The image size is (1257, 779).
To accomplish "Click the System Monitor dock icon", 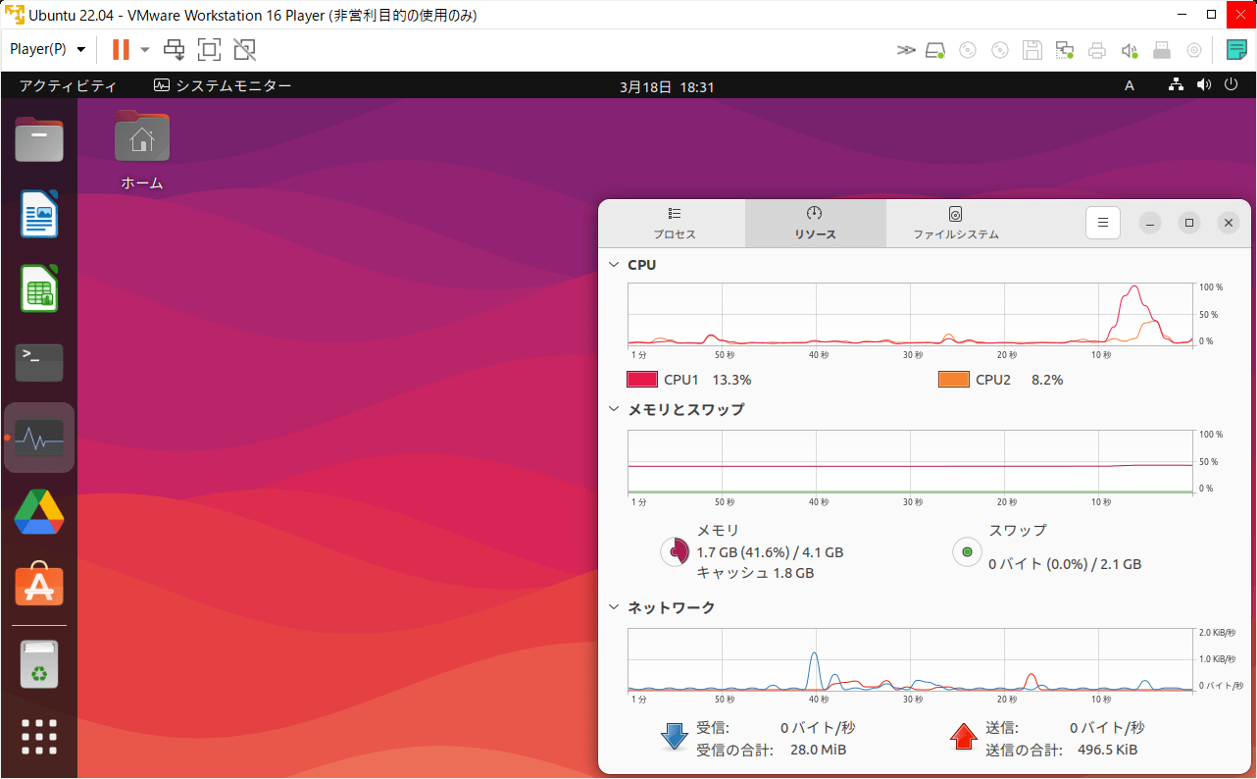I will tap(39, 438).
